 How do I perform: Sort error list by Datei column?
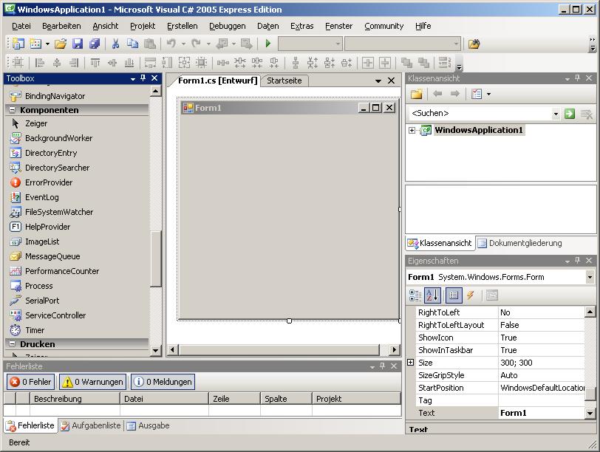point(165,399)
